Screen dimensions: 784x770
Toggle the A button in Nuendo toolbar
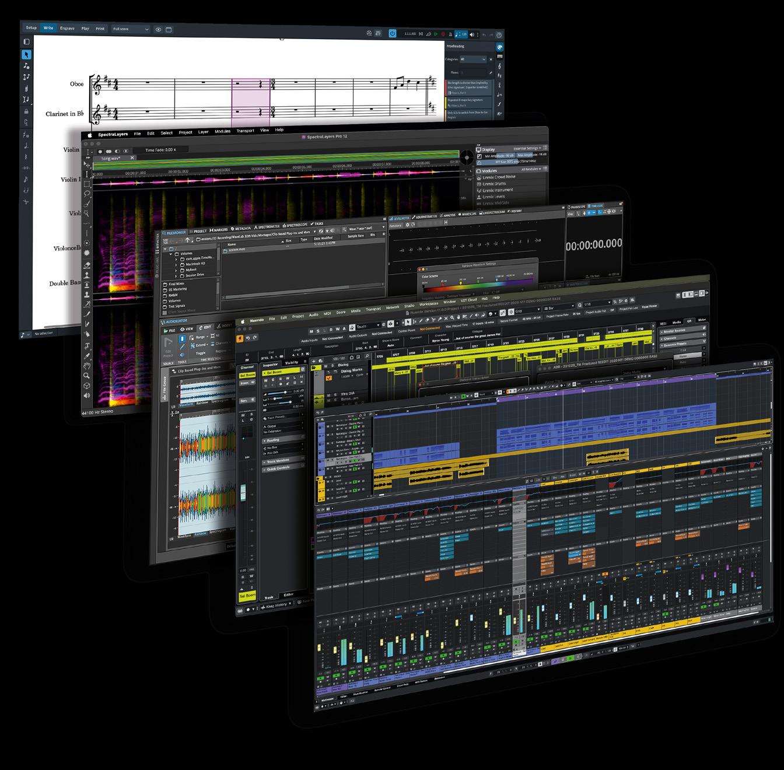pos(345,327)
